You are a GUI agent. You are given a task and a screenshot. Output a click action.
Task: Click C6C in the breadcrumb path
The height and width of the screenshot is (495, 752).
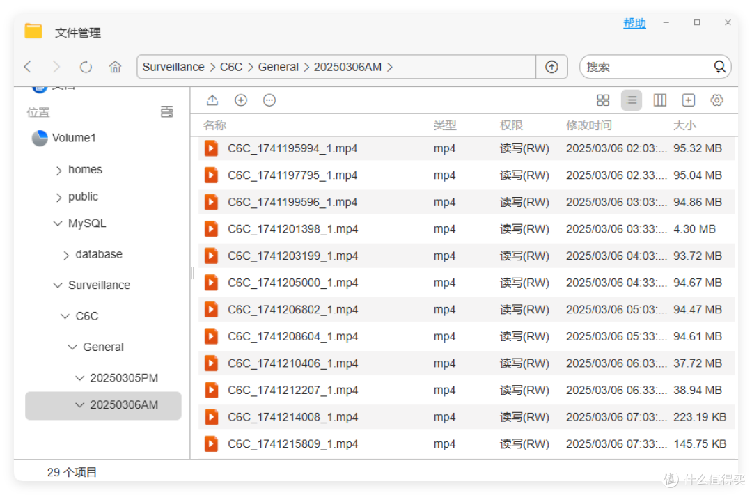pyautogui.click(x=231, y=67)
